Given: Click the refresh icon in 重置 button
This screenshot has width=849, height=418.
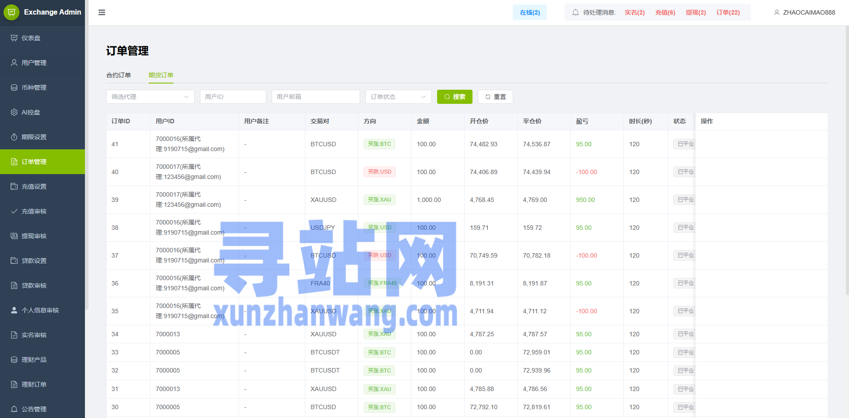Looking at the screenshot, I should [x=488, y=97].
